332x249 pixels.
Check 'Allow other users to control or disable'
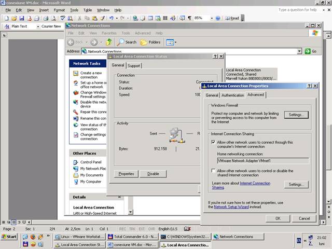(x=213, y=171)
